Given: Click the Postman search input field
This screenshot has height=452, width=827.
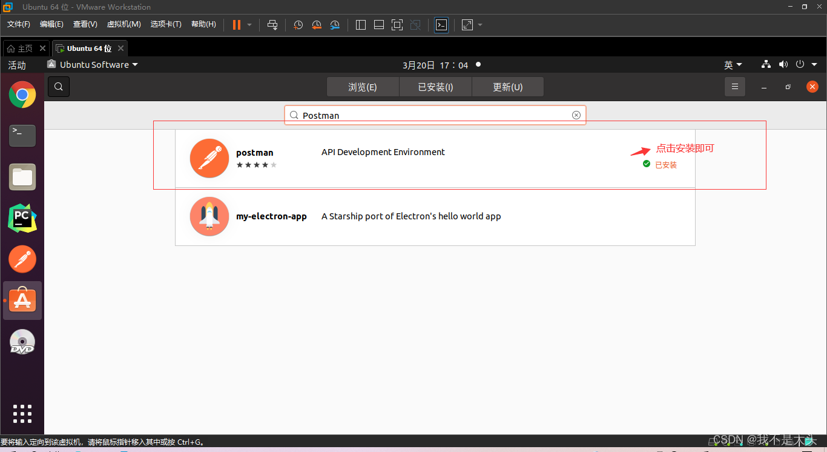Looking at the screenshot, I should coord(435,115).
